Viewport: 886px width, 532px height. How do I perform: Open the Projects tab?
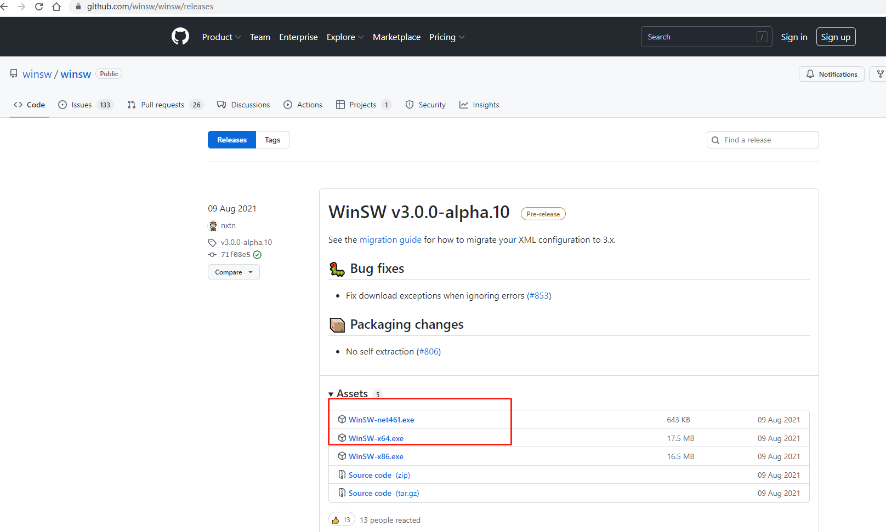(364, 105)
